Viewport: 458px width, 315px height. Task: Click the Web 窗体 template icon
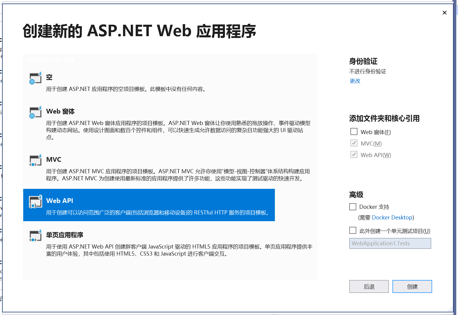(35, 113)
